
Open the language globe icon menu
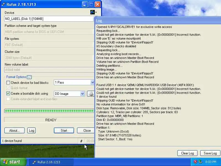93,12
